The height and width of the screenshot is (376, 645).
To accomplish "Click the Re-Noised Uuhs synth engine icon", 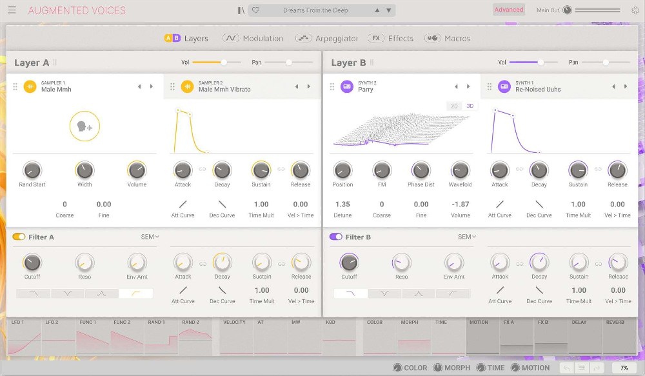I will click(503, 85).
